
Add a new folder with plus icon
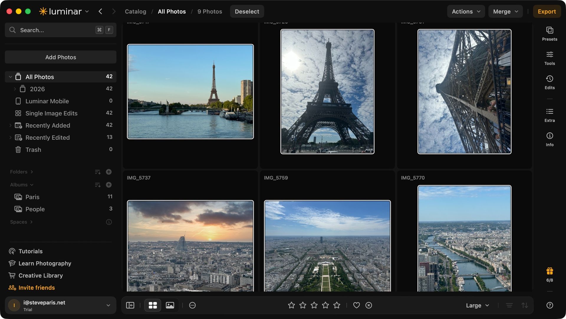click(108, 172)
